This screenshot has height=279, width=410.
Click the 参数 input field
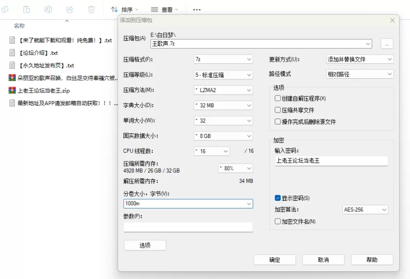coord(188,227)
